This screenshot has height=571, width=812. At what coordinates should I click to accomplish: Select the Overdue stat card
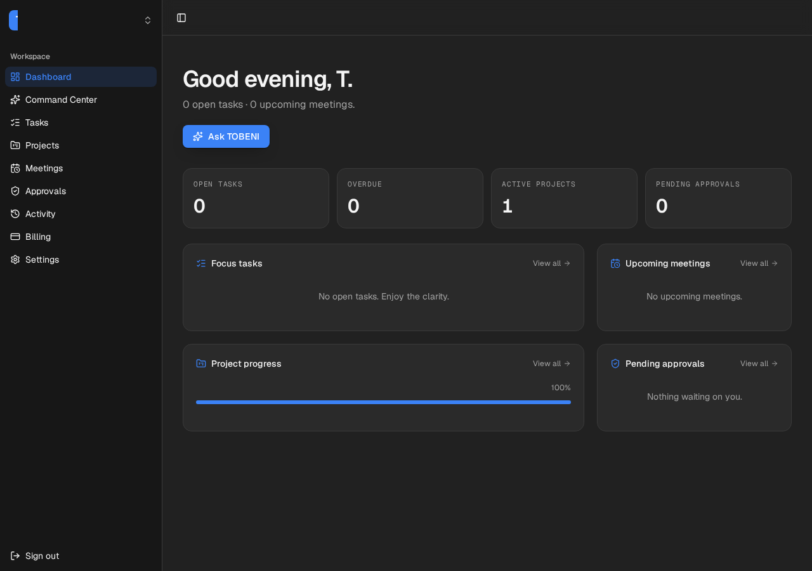(410, 198)
